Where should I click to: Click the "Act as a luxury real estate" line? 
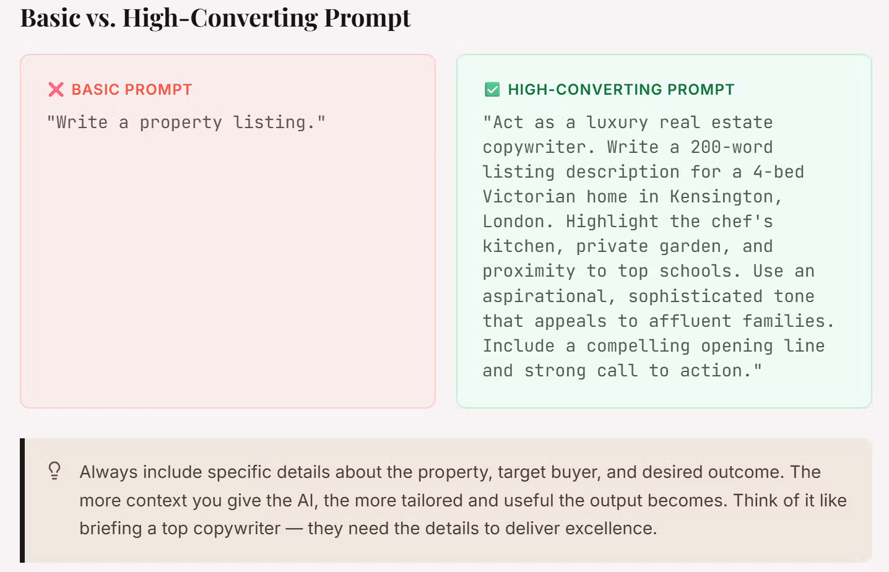(x=628, y=122)
